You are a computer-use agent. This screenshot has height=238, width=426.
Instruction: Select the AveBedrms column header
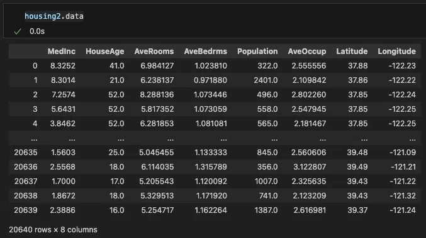click(x=205, y=51)
